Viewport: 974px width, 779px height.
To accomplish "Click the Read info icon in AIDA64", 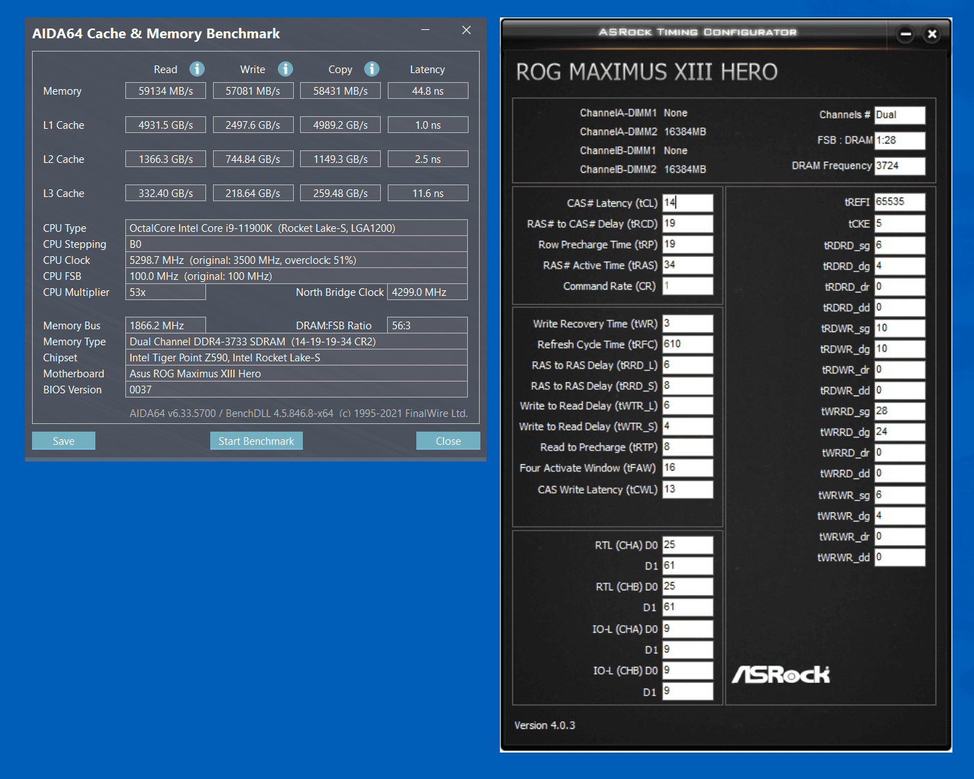I will point(197,69).
